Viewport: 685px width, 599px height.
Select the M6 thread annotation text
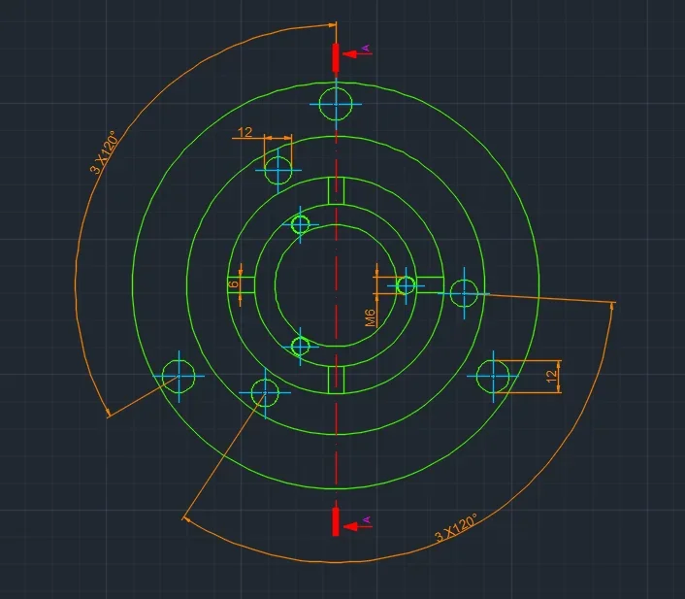370,317
